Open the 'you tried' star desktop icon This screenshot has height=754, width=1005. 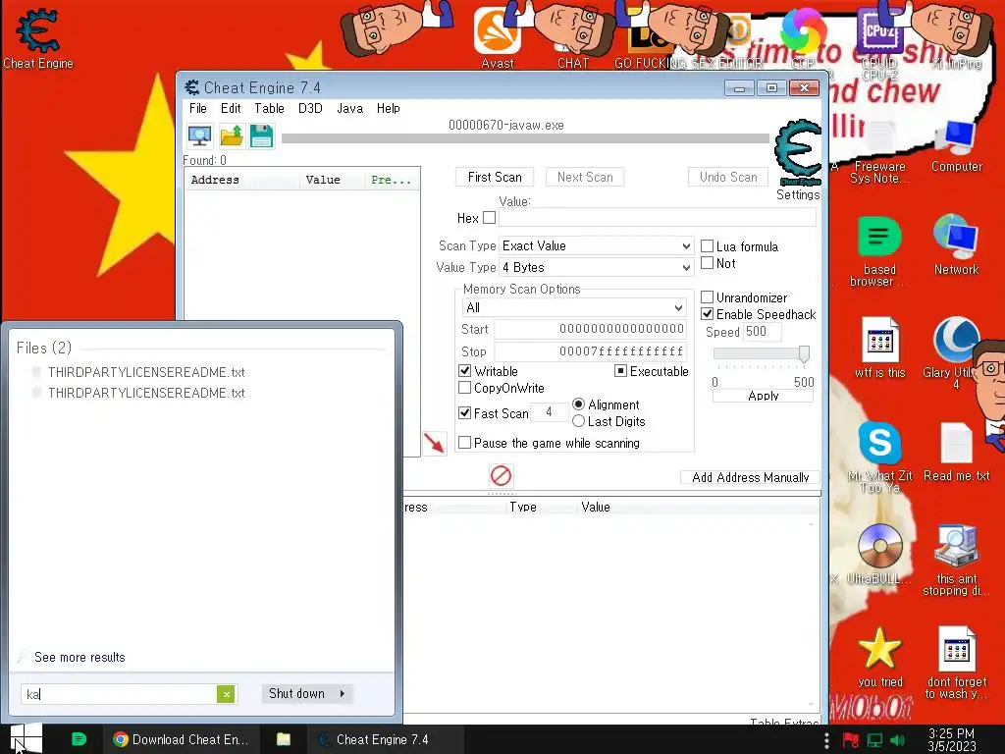879,657
